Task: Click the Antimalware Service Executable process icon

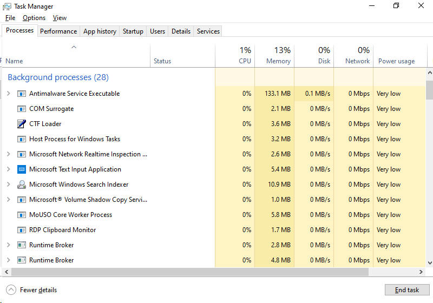Action: (x=22, y=94)
